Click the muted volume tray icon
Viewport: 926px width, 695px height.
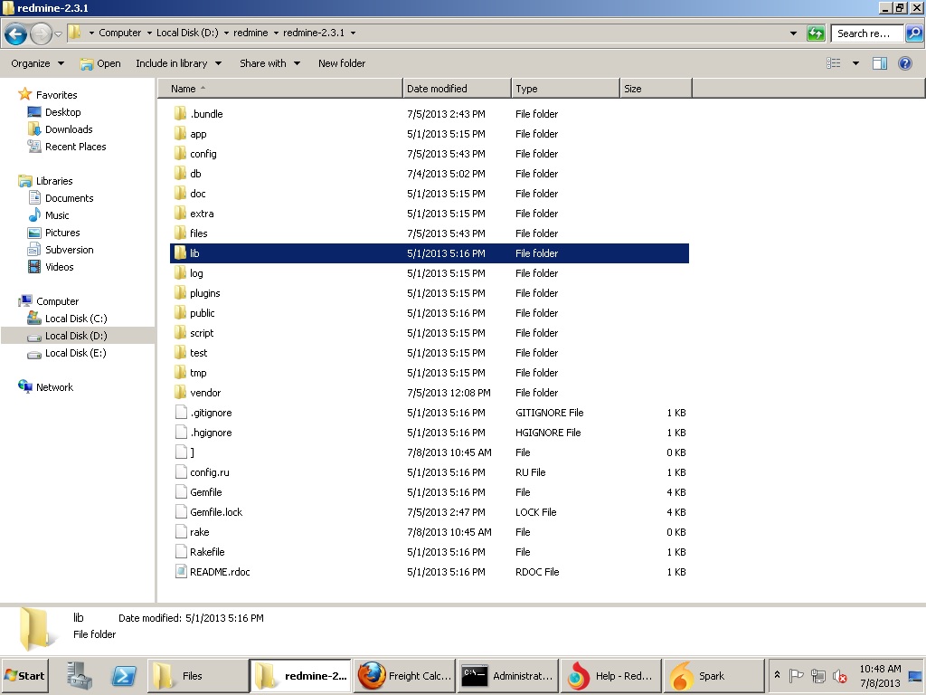(838, 675)
